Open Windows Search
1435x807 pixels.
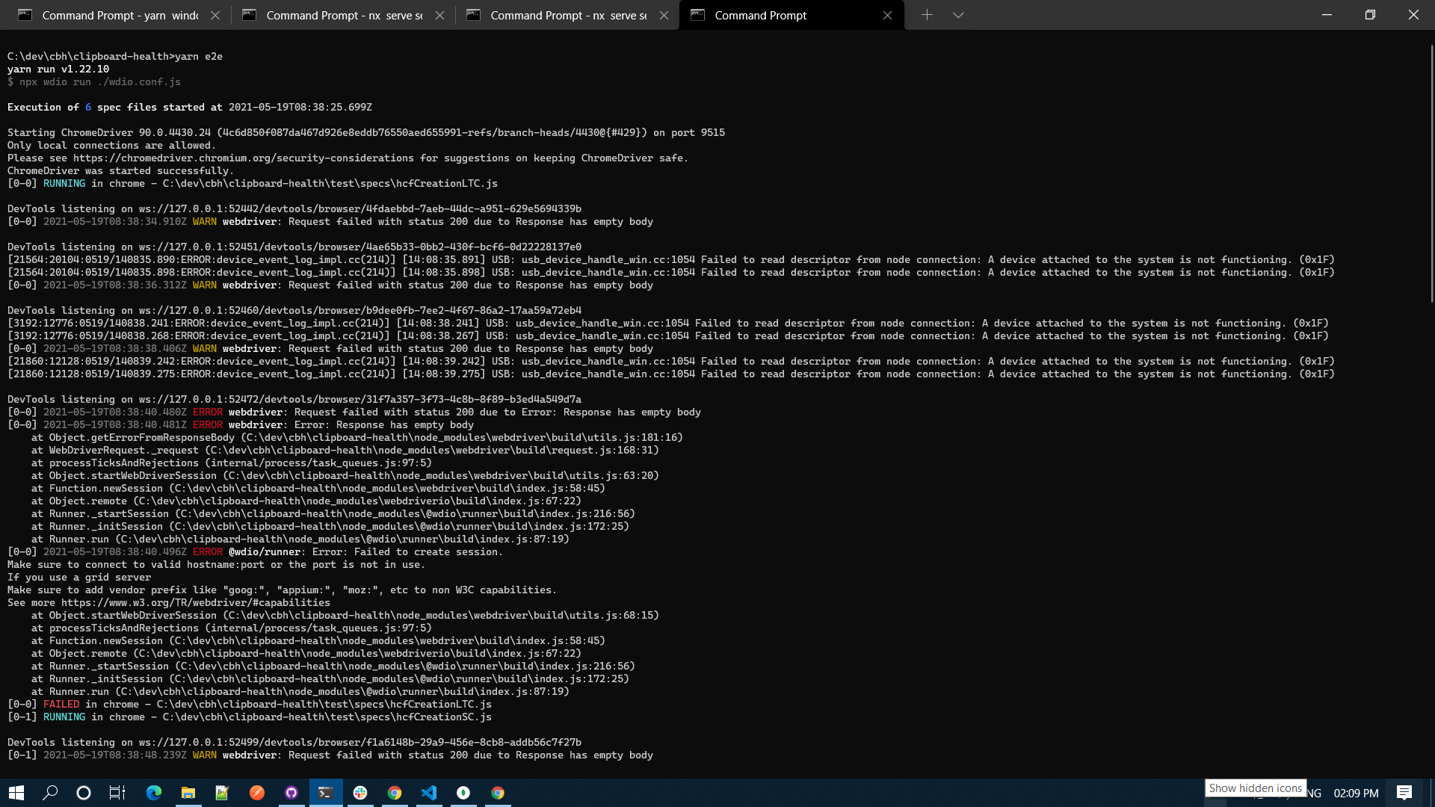50,793
